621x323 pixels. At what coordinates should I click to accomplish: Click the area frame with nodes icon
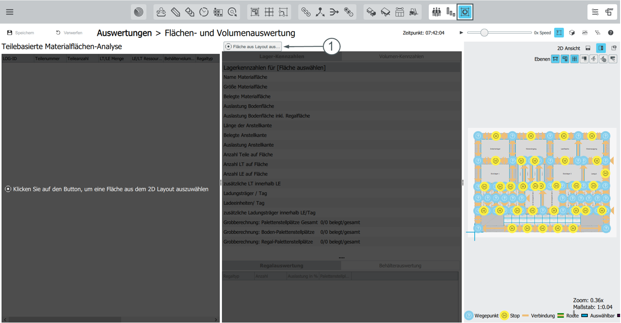tap(283, 12)
